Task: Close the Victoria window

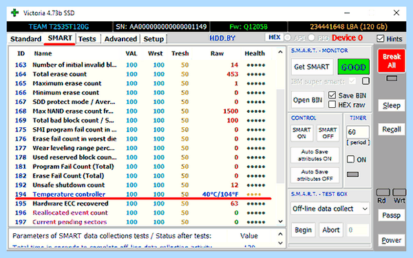Action: click(396, 12)
